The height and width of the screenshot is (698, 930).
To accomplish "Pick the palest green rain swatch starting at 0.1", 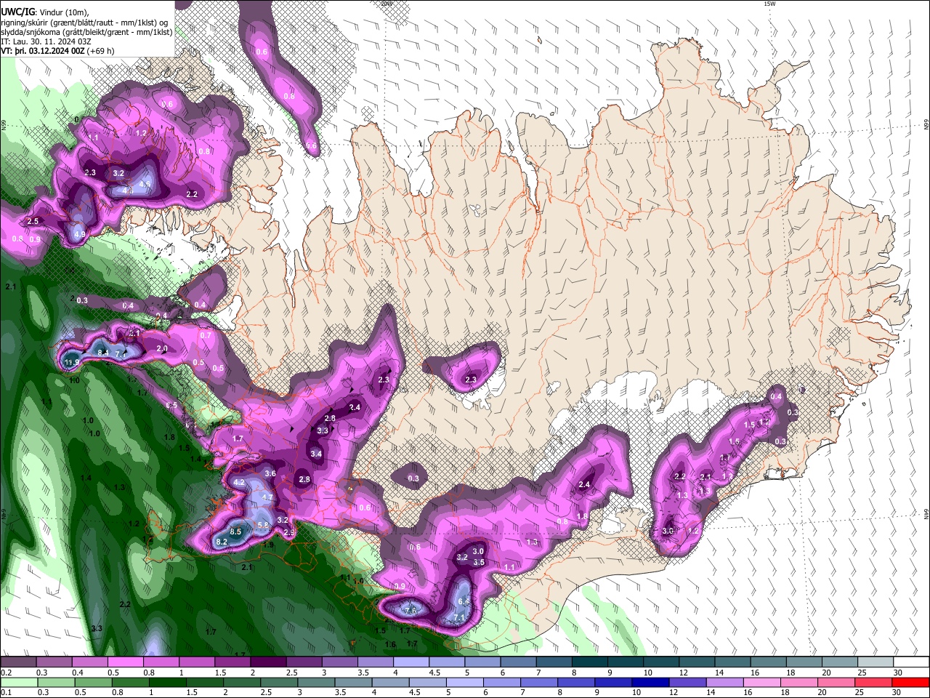I will coord(18,682).
